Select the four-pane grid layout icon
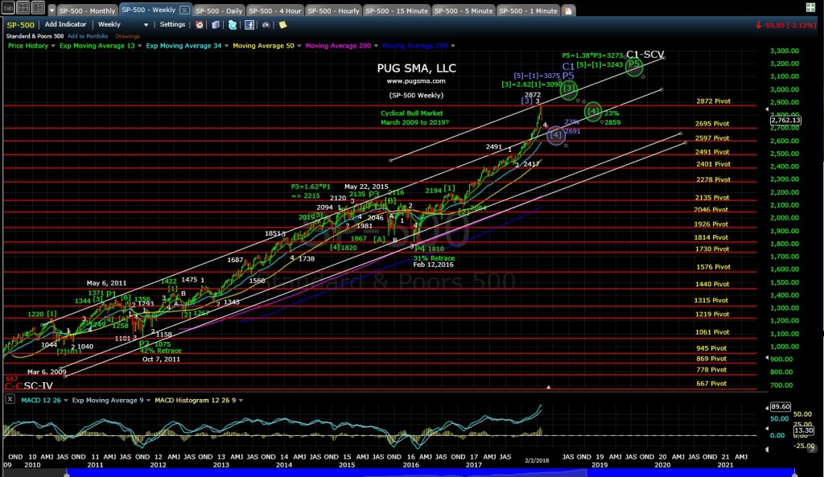The width and height of the screenshot is (824, 477). 23,8
